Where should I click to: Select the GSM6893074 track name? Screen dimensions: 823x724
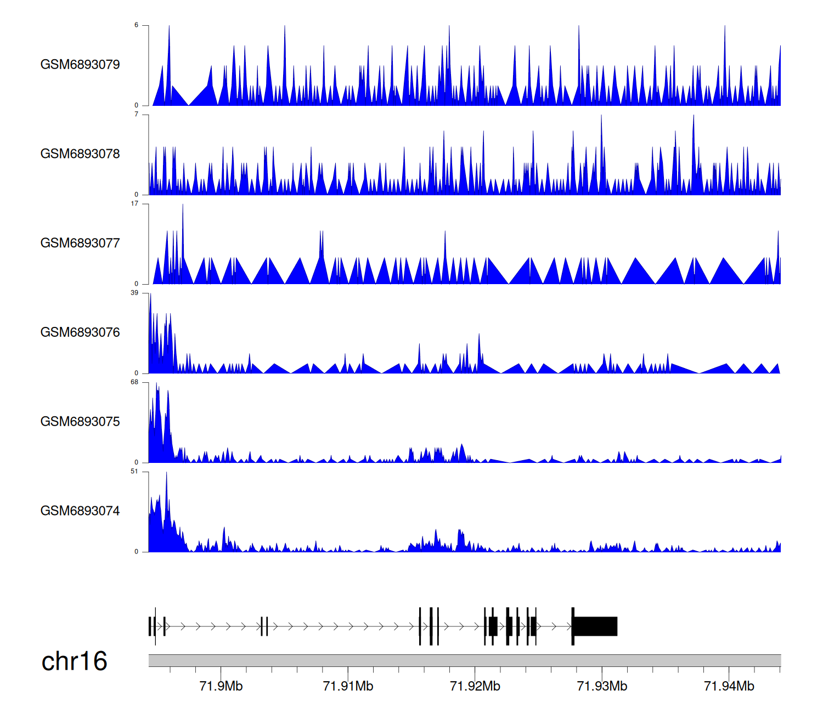80,511
